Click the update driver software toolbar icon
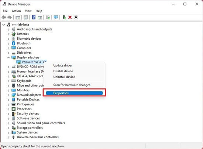 (48, 17)
